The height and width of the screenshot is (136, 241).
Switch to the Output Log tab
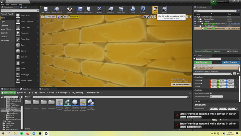click(x=27, y=89)
